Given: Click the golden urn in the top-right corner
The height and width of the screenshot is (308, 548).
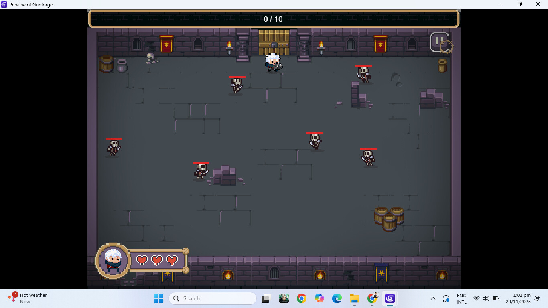Looking at the screenshot, I should (x=442, y=66).
